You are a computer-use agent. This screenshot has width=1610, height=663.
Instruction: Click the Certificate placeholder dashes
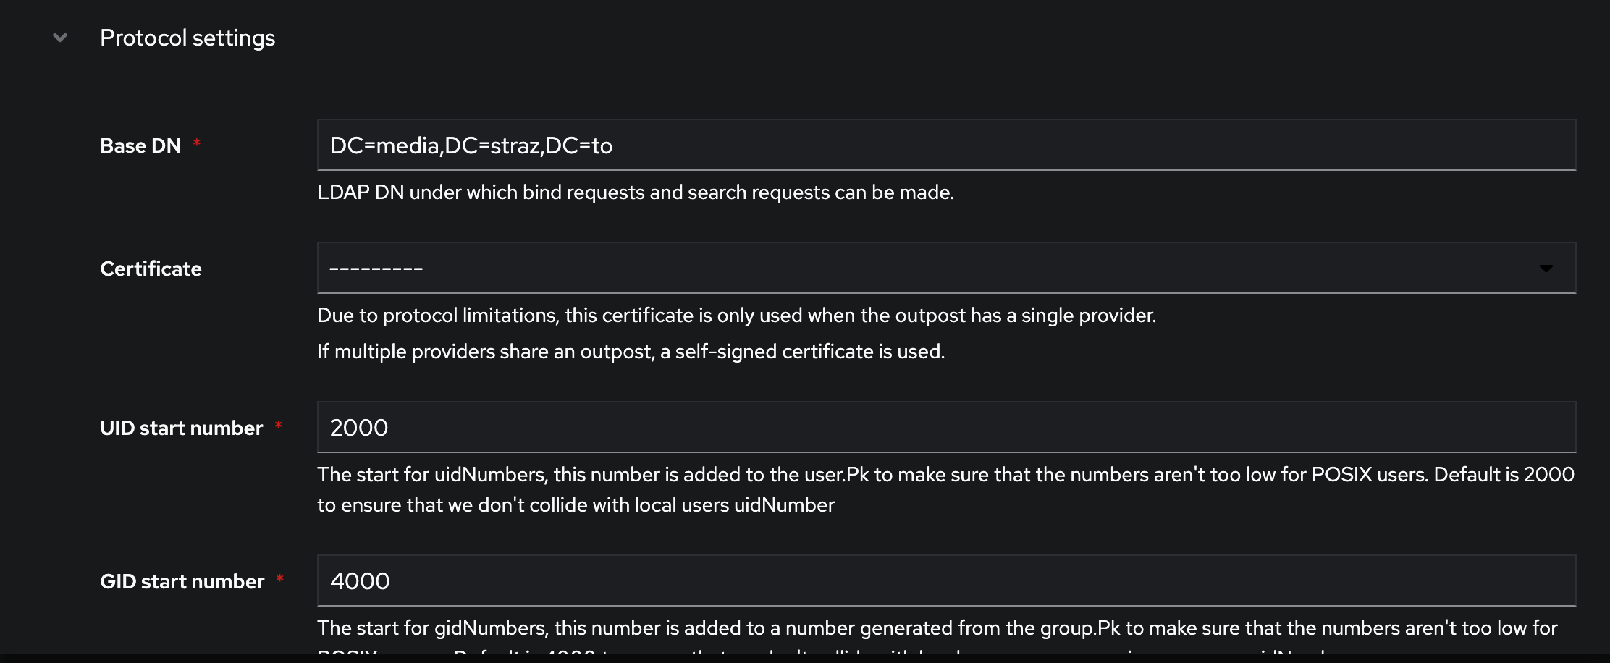click(376, 267)
